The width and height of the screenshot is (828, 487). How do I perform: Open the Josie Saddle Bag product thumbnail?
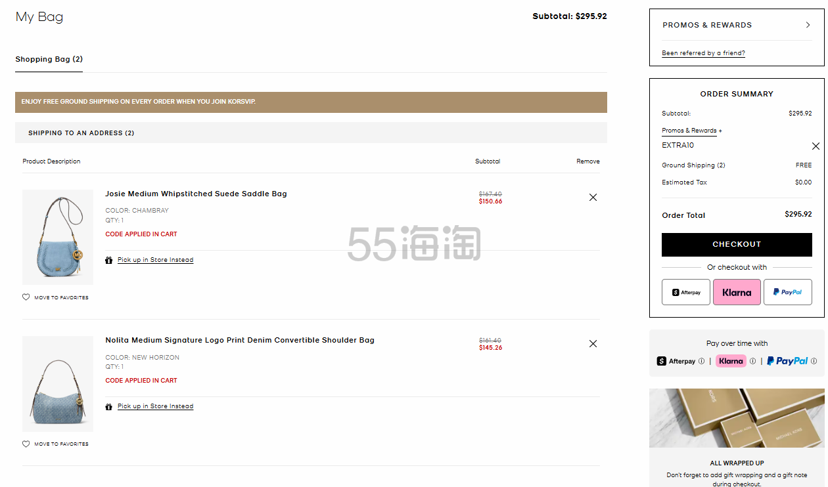click(x=58, y=237)
